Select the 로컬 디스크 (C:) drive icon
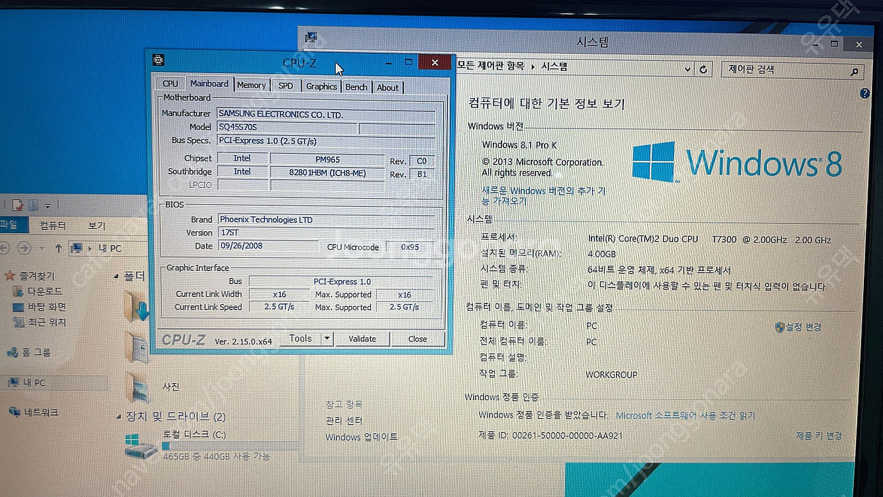The height and width of the screenshot is (497, 883). point(140,446)
